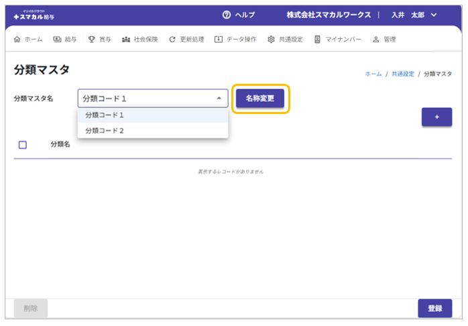
Task: Click the 登録 register button
Action: tap(434, 308)
